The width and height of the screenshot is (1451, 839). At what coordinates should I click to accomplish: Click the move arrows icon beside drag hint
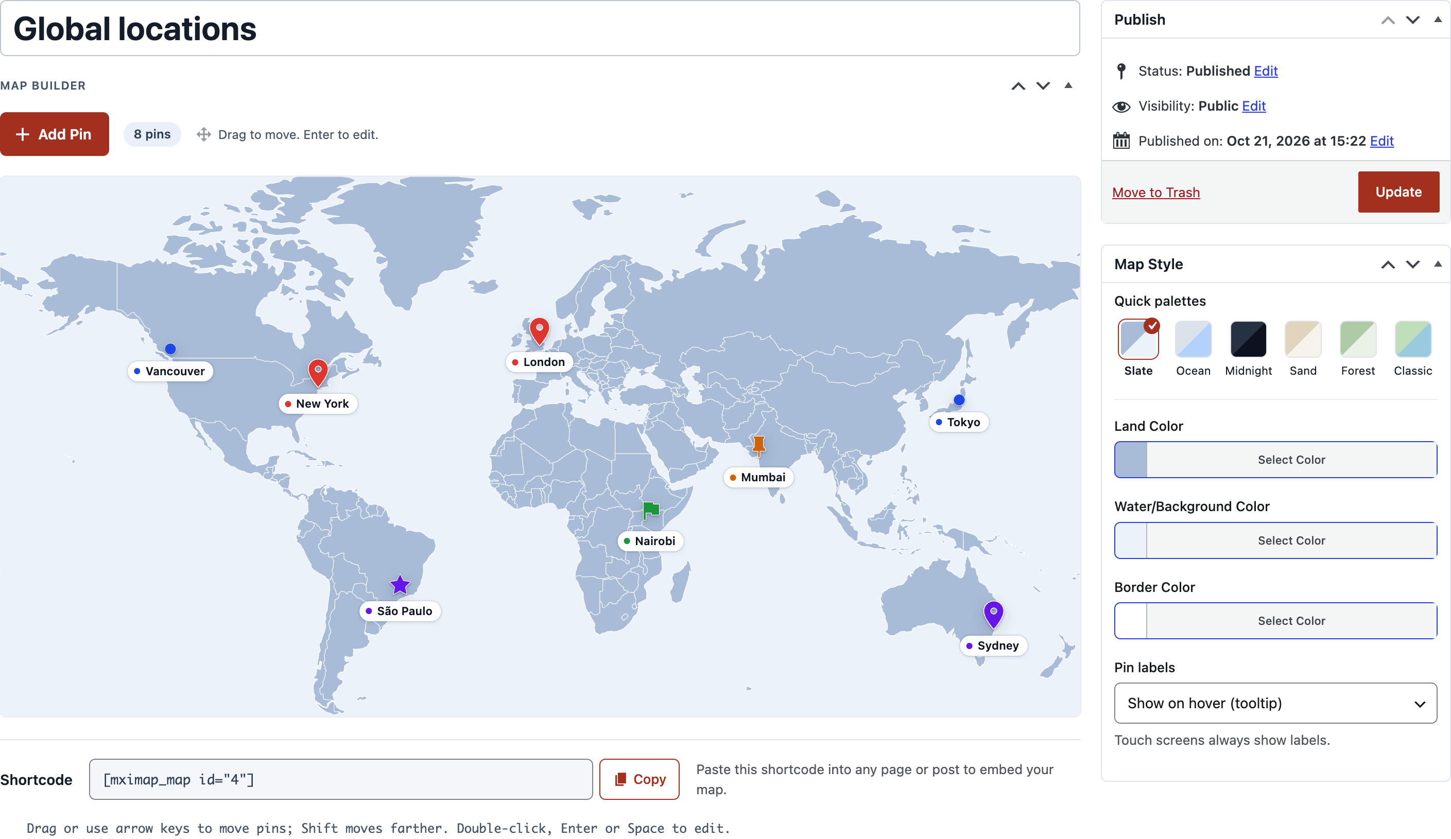pyautogui.click(x=203, y=135)
